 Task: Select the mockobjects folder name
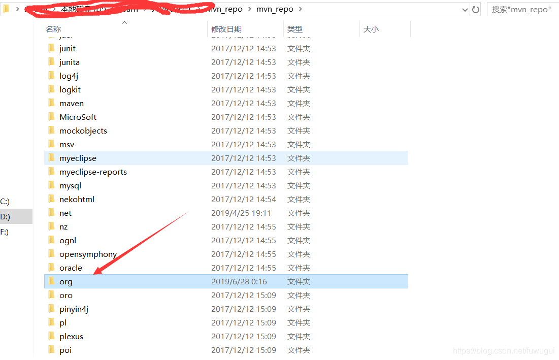[83, 131]
